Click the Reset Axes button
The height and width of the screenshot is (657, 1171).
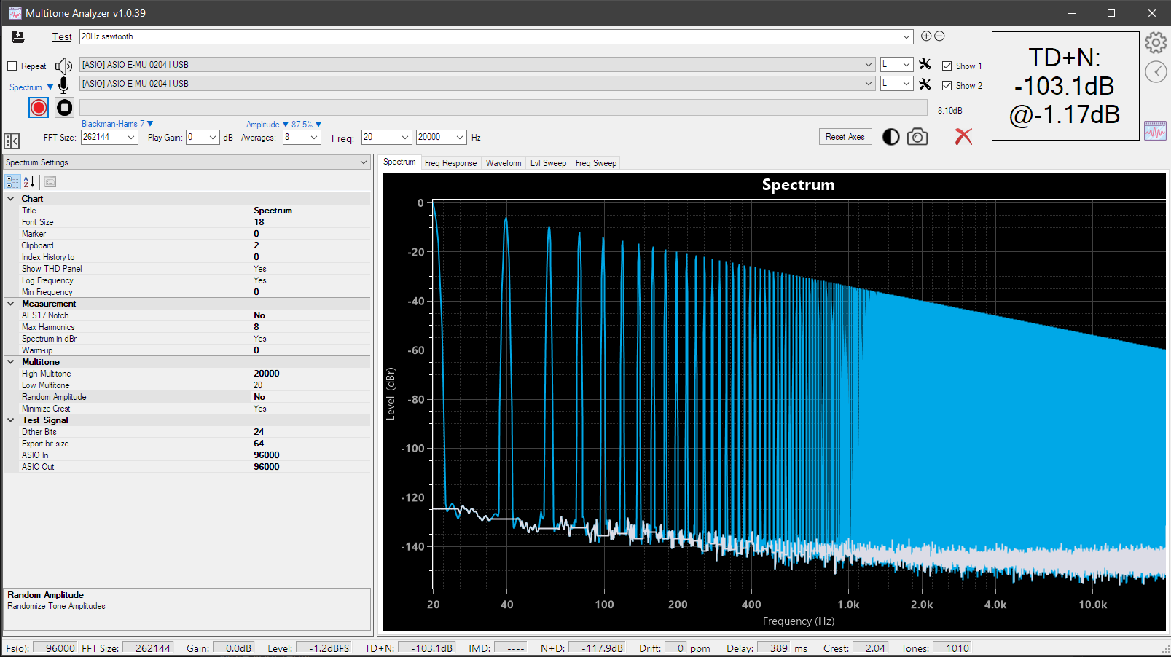tap(845, 137)
